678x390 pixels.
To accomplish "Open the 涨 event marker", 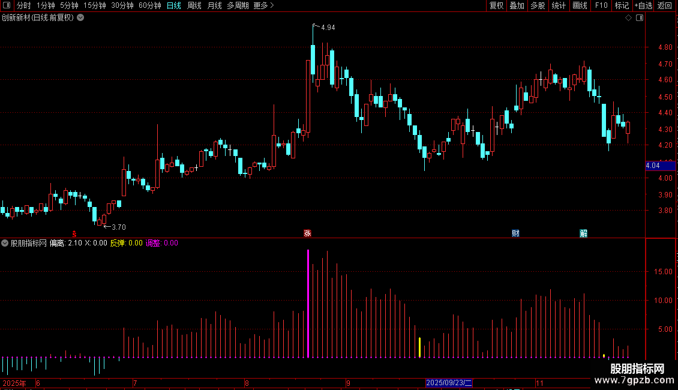I will tap(307, 233).
